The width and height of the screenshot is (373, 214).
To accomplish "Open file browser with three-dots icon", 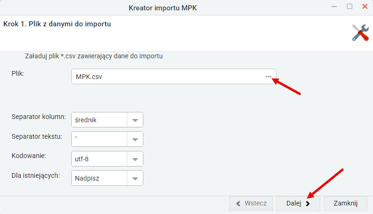I will click(268, 77).
